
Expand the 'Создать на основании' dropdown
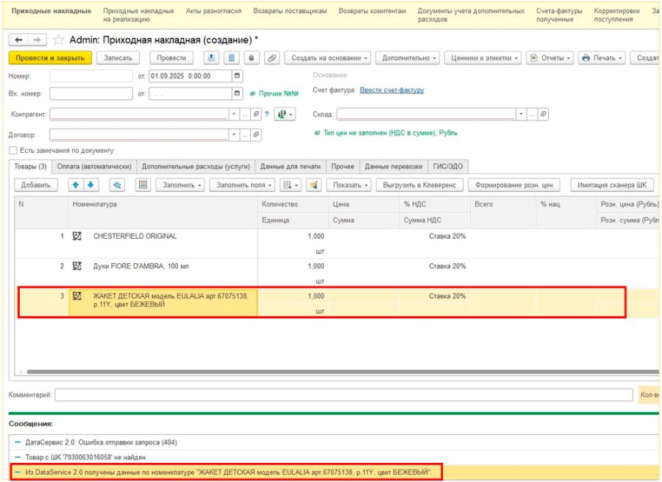pyautogui.click(x=327, y=58)
